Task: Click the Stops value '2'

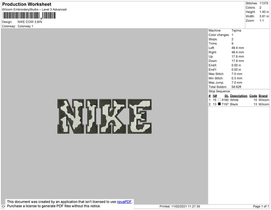Action: (x=233, y=39)
